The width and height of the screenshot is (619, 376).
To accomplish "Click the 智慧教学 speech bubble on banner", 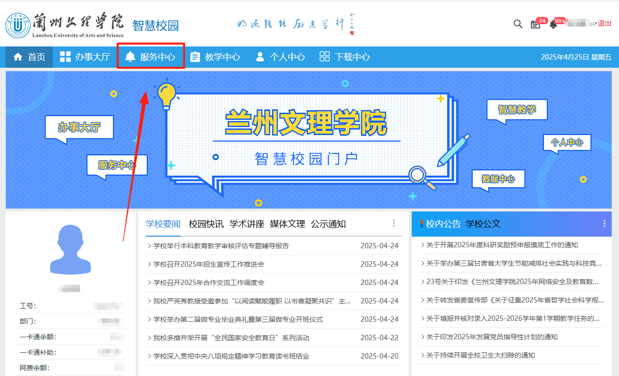I will click(x=517, y=110).
